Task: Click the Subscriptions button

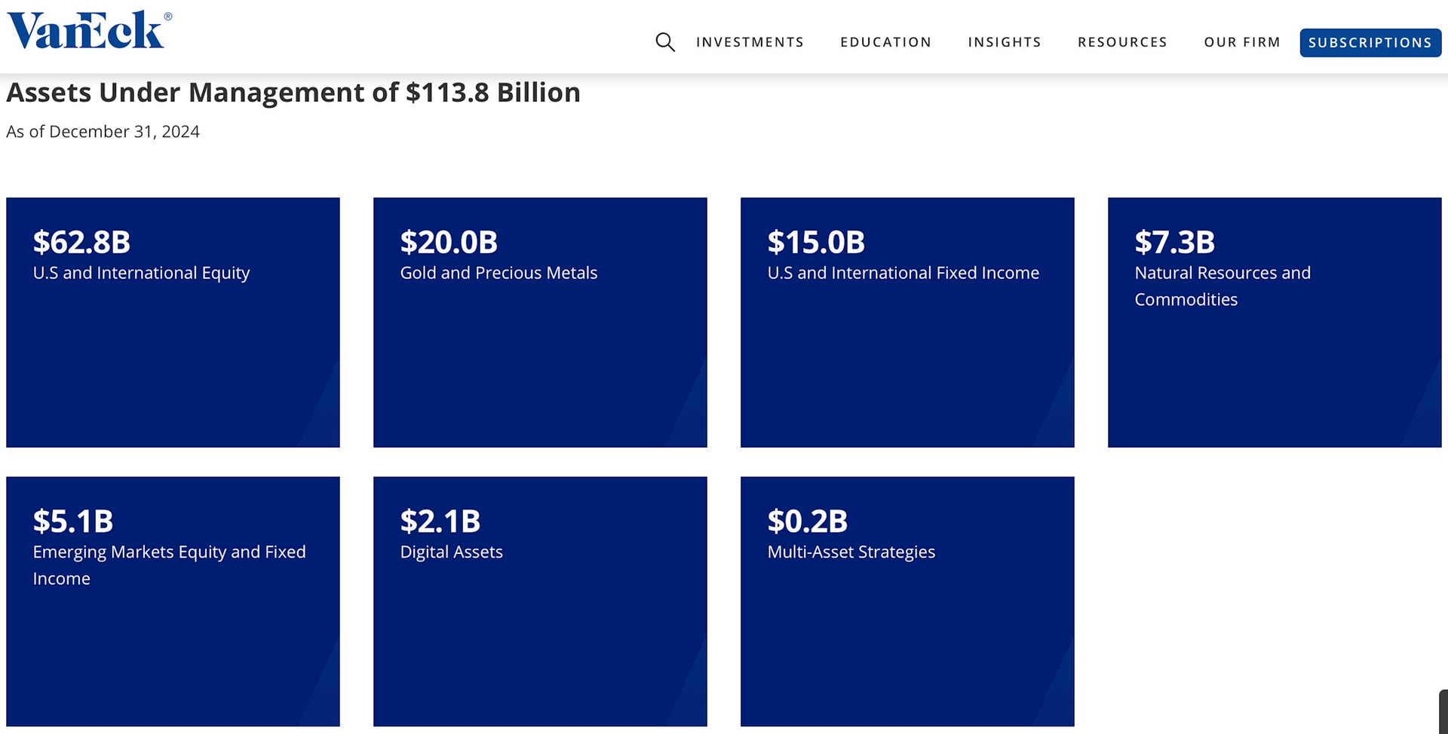Action: click(x=1370, y=43)
